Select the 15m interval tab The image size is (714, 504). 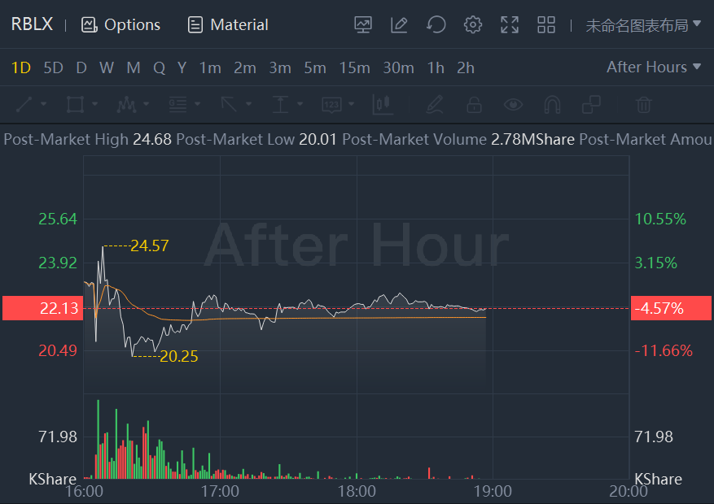354,67
